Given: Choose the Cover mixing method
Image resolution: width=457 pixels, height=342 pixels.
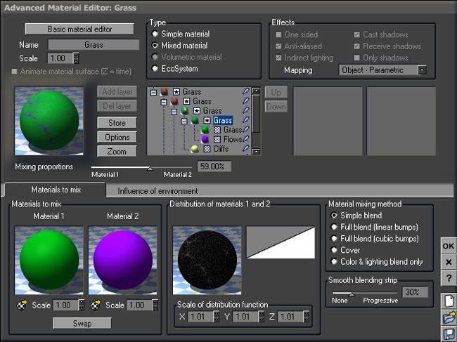Looking at the screenshot, I should pyautogui.click(x=334, y=250).
